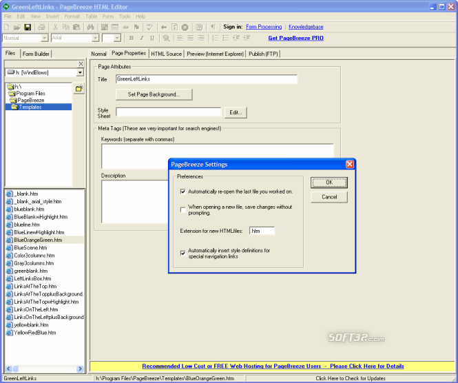Enable 'save changes without prompting' checkbox
The width and height of the screenshot is (458, 383).
coord(183,210)
